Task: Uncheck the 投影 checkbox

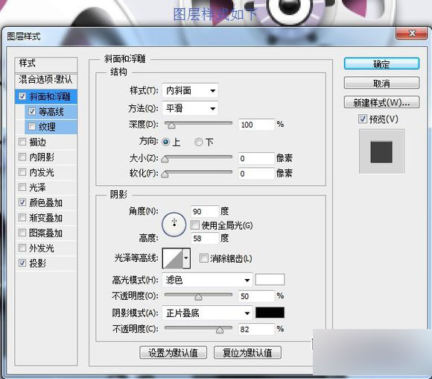Action: tap(22, 263)
